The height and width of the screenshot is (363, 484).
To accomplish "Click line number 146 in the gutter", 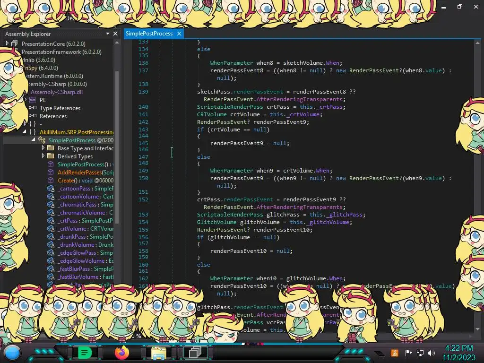I will click(x=143, y=149).
